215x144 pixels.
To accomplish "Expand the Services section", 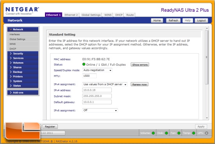I will click(x=23, y=58).
